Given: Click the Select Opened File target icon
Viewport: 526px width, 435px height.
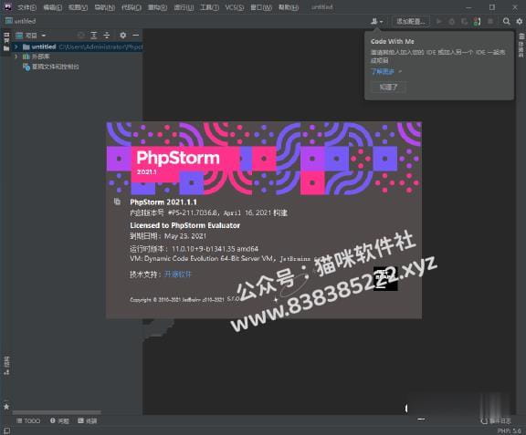Looking at the screenshot, I should point(81,36).
